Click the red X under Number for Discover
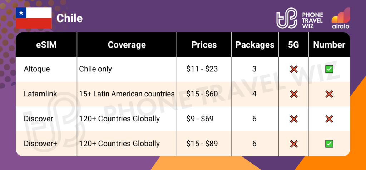The height and width of the screenshot is (170, 366). coord(329,119)
